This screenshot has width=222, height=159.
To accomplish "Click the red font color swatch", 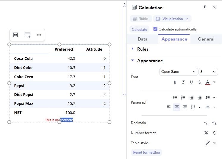I will pyautogui.click(x=207, y=82).
